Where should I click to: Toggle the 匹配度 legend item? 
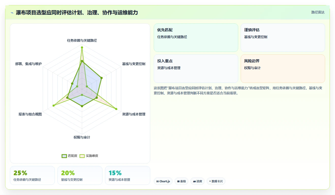pyautogui.click(x=69, y=156)
